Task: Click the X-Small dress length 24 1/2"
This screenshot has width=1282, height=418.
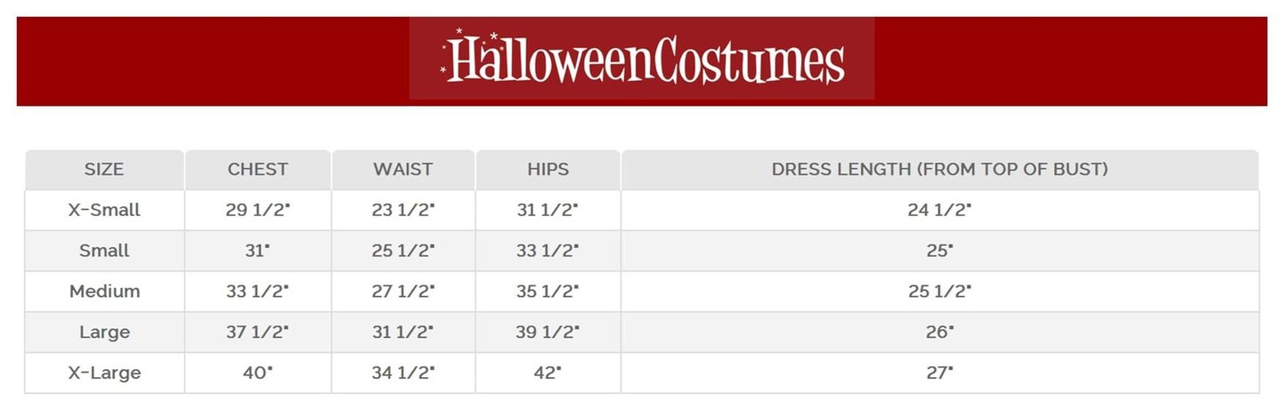Action: click(x=940, y=210)
